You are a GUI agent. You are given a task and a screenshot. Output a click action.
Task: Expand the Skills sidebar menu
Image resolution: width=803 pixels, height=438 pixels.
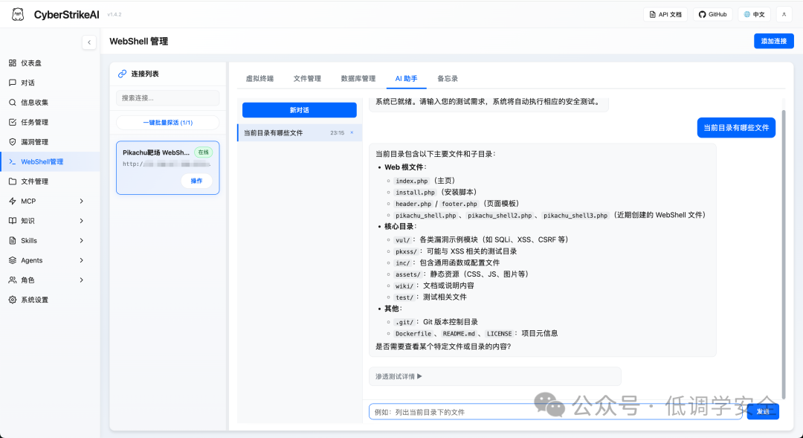pos(51,241)
